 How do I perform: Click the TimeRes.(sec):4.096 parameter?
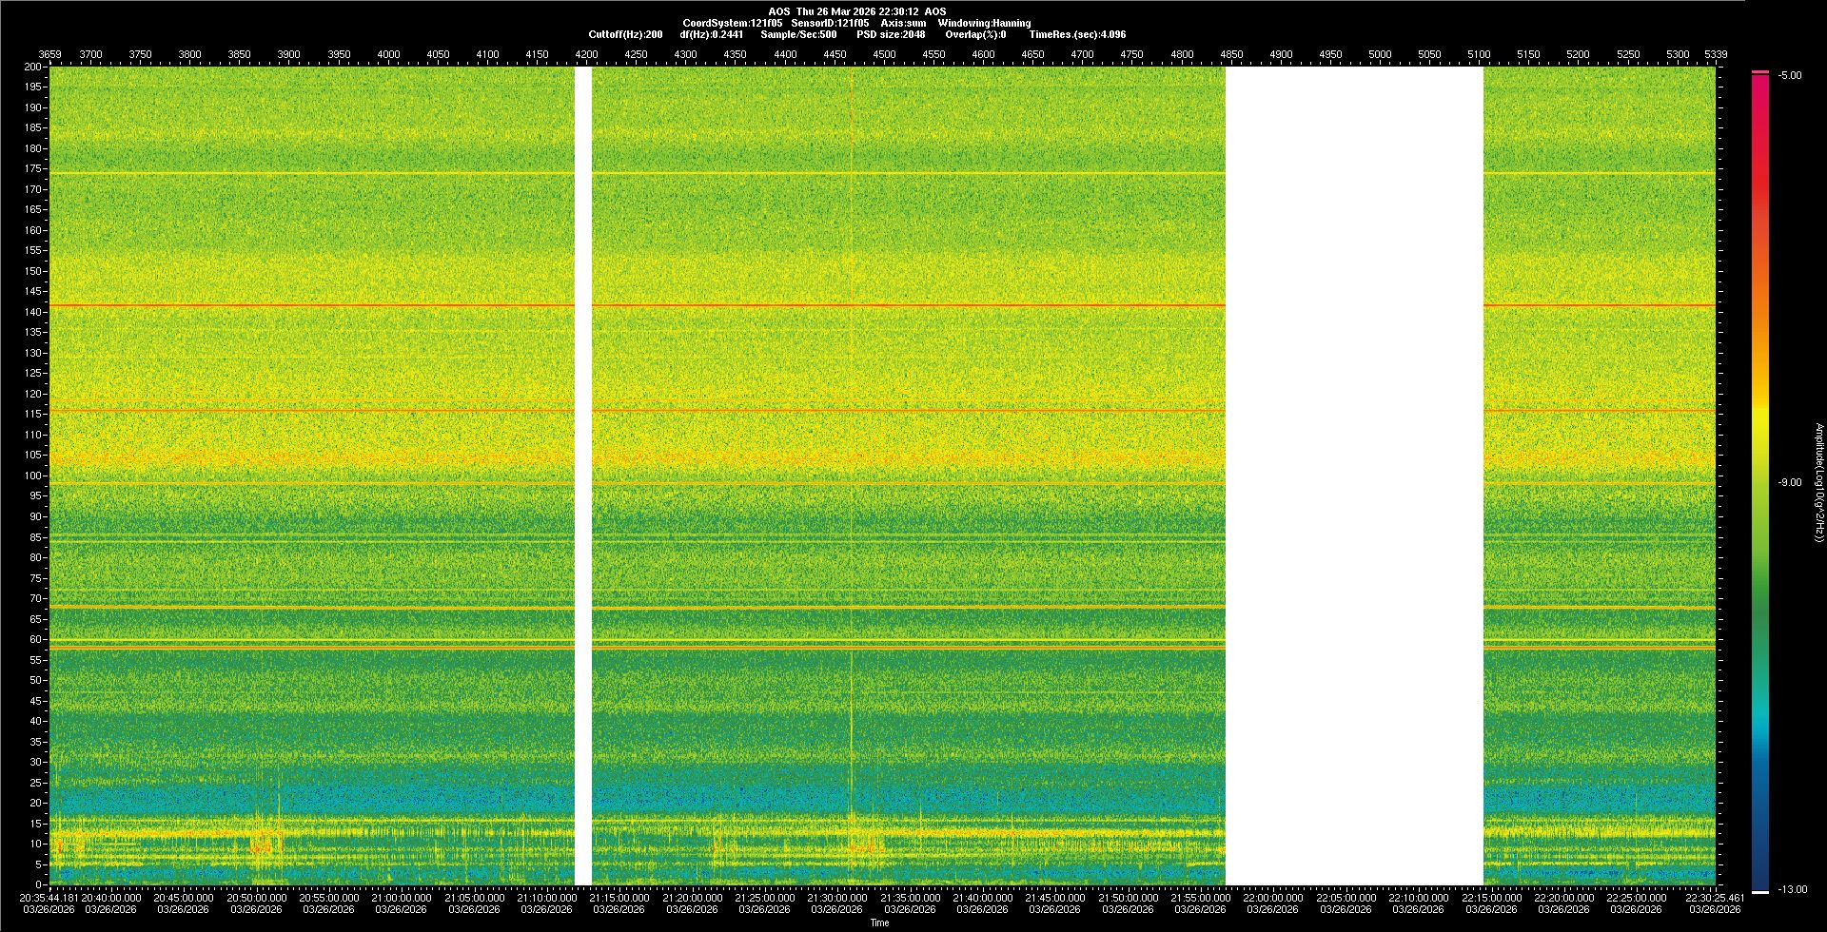pyautogui.click(x=1077, y=34)
